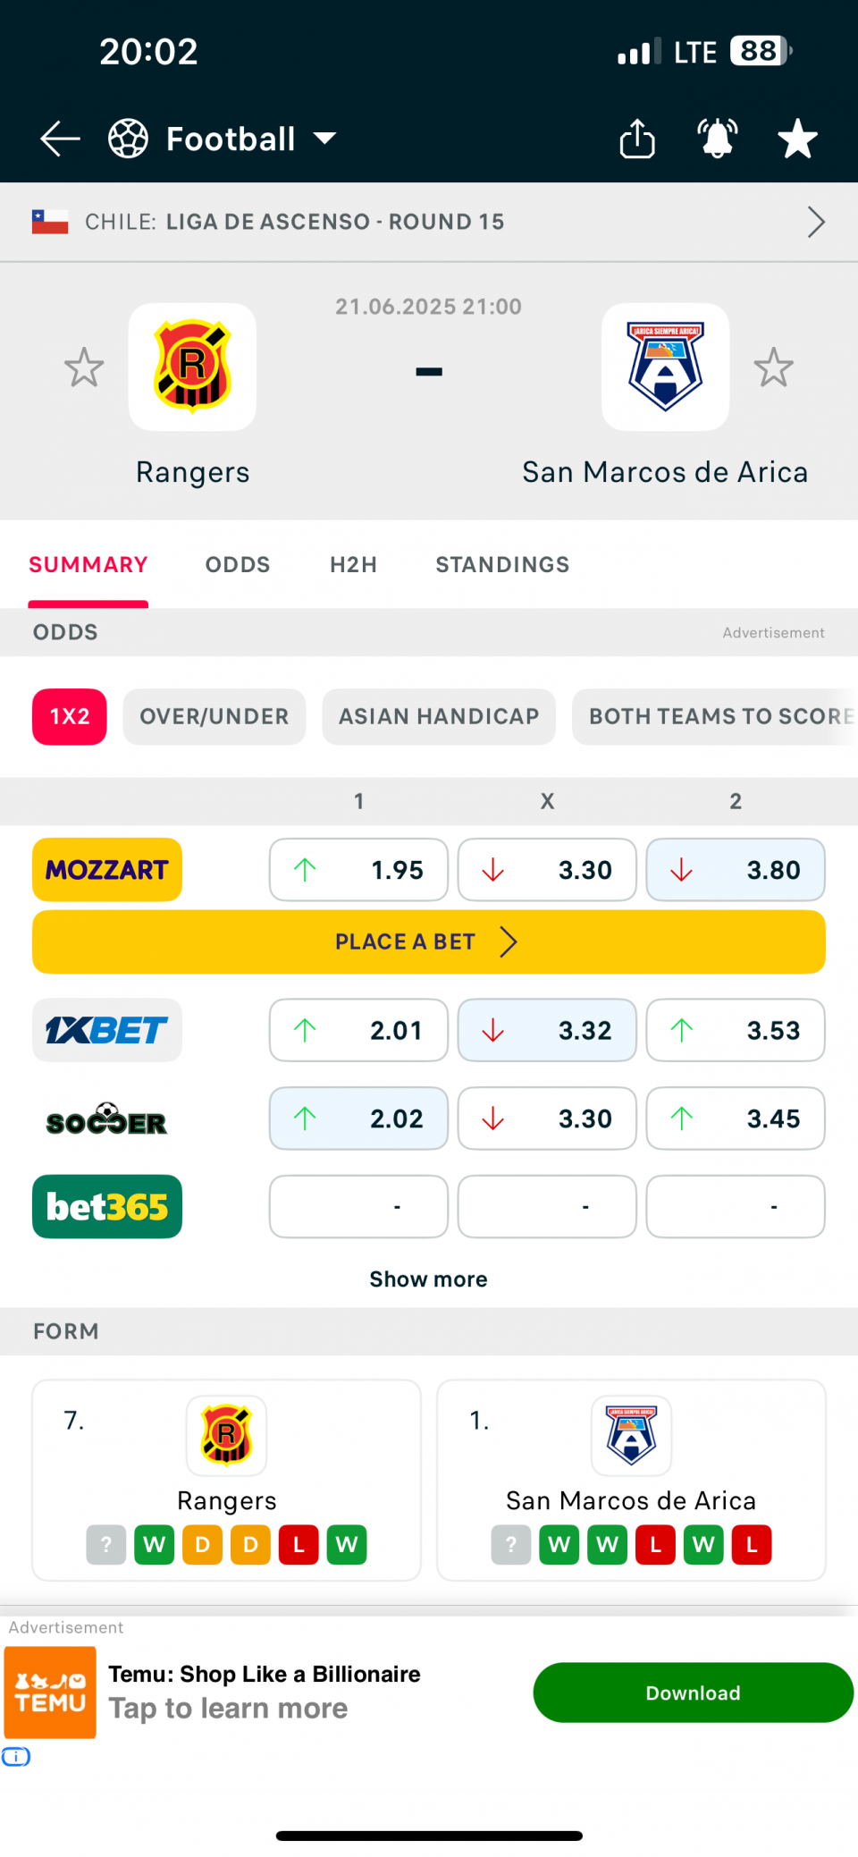Tap the share icon in header
This screenshot has height=1857, width=858.
point(637,139)
